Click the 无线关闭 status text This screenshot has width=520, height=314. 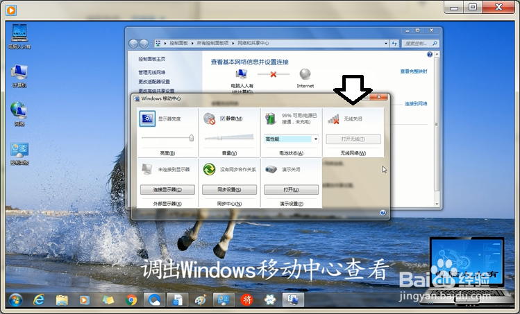(353, 119)
